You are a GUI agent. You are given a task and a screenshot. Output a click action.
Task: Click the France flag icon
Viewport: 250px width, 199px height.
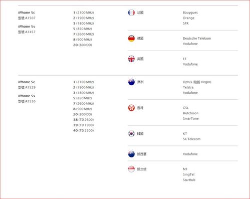131,13
